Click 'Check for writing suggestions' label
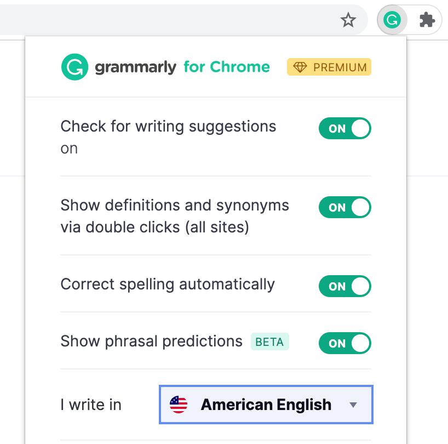Viewport: 448px width, 444px height. coord(168,127)
